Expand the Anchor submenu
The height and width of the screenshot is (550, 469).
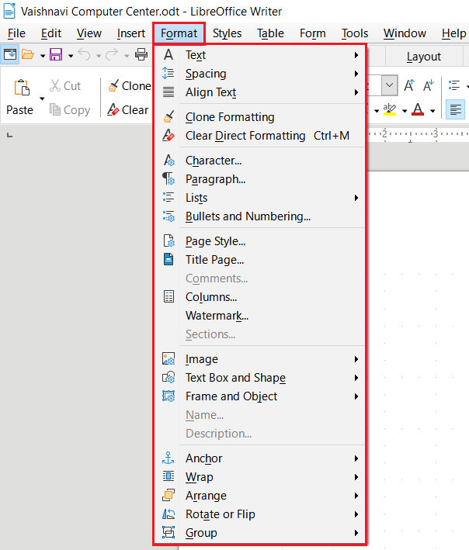tap(260, 458)
